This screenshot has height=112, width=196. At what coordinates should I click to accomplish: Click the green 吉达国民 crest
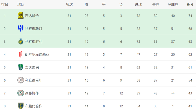pyautogui.click(x=21, y=67)
